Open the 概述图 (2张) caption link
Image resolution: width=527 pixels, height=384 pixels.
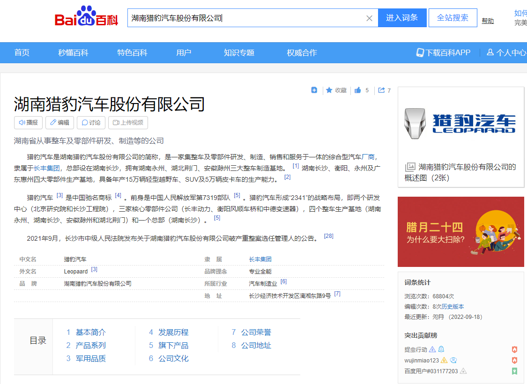coord(460,172)
